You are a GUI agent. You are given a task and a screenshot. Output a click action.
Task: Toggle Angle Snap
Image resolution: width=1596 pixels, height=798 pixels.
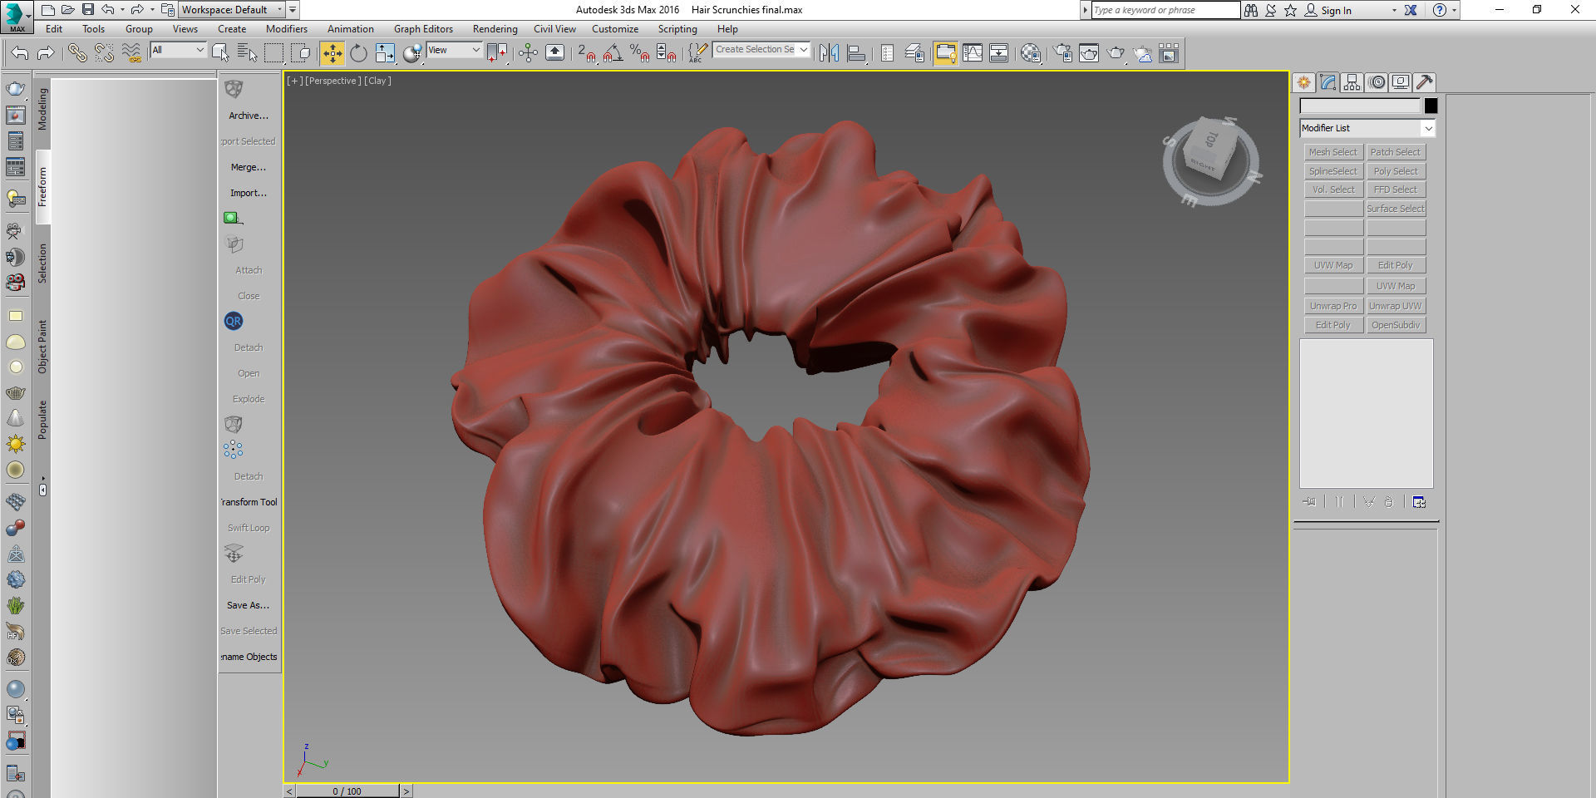(x=613, y=53)
